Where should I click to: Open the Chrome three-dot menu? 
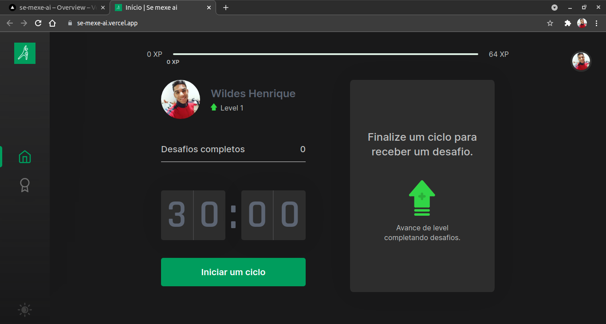coord(596,23)
